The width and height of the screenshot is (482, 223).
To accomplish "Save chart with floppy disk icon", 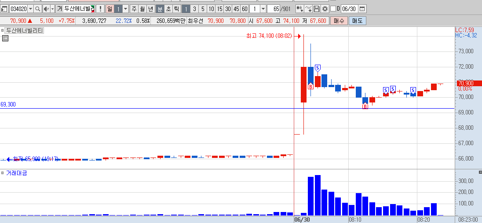I will (317, 9).
